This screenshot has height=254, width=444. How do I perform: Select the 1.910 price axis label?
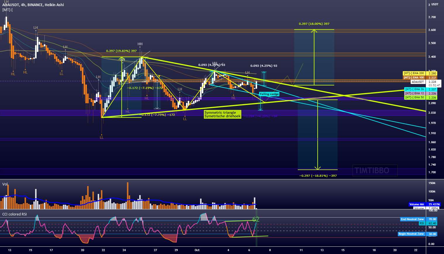432,133
